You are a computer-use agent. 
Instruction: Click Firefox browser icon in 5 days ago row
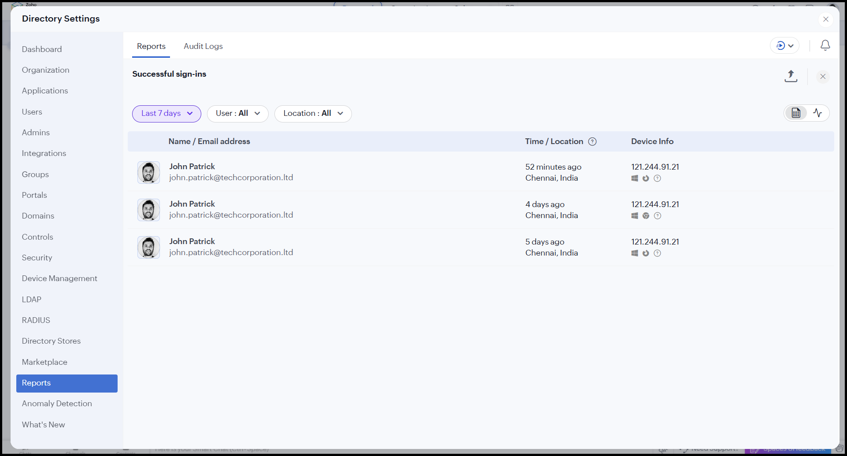[x=646, y=253]
